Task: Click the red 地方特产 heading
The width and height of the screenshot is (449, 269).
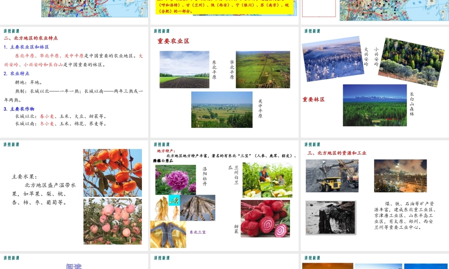Action: 166,151
